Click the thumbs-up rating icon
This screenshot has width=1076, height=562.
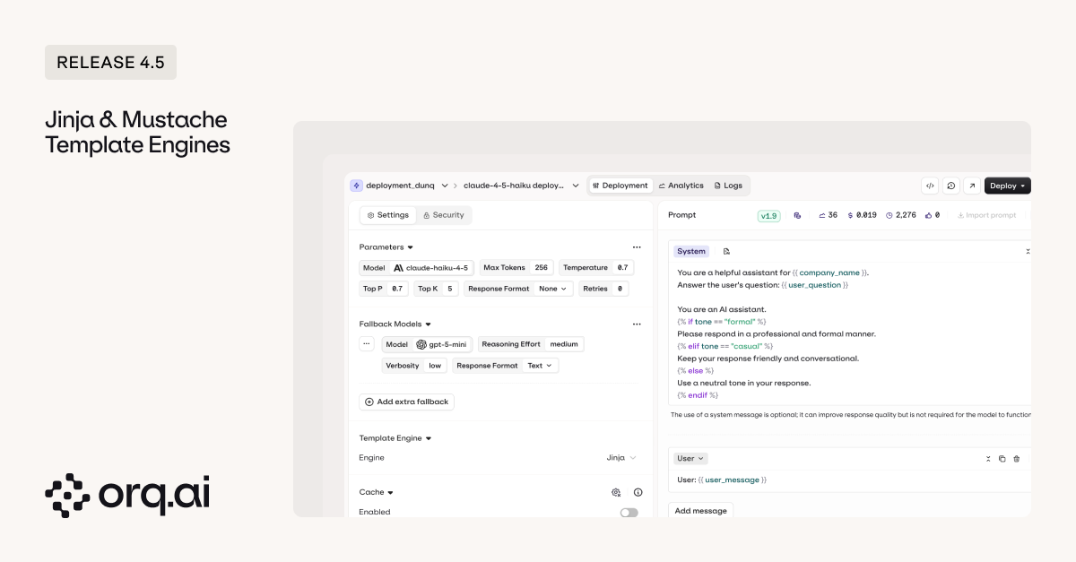(x=927, y=215)
